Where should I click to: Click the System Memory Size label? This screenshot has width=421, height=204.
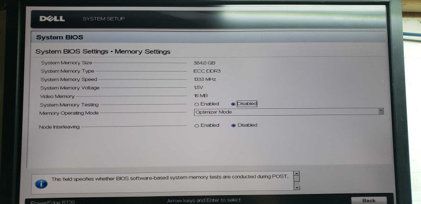tap(66, 63)
